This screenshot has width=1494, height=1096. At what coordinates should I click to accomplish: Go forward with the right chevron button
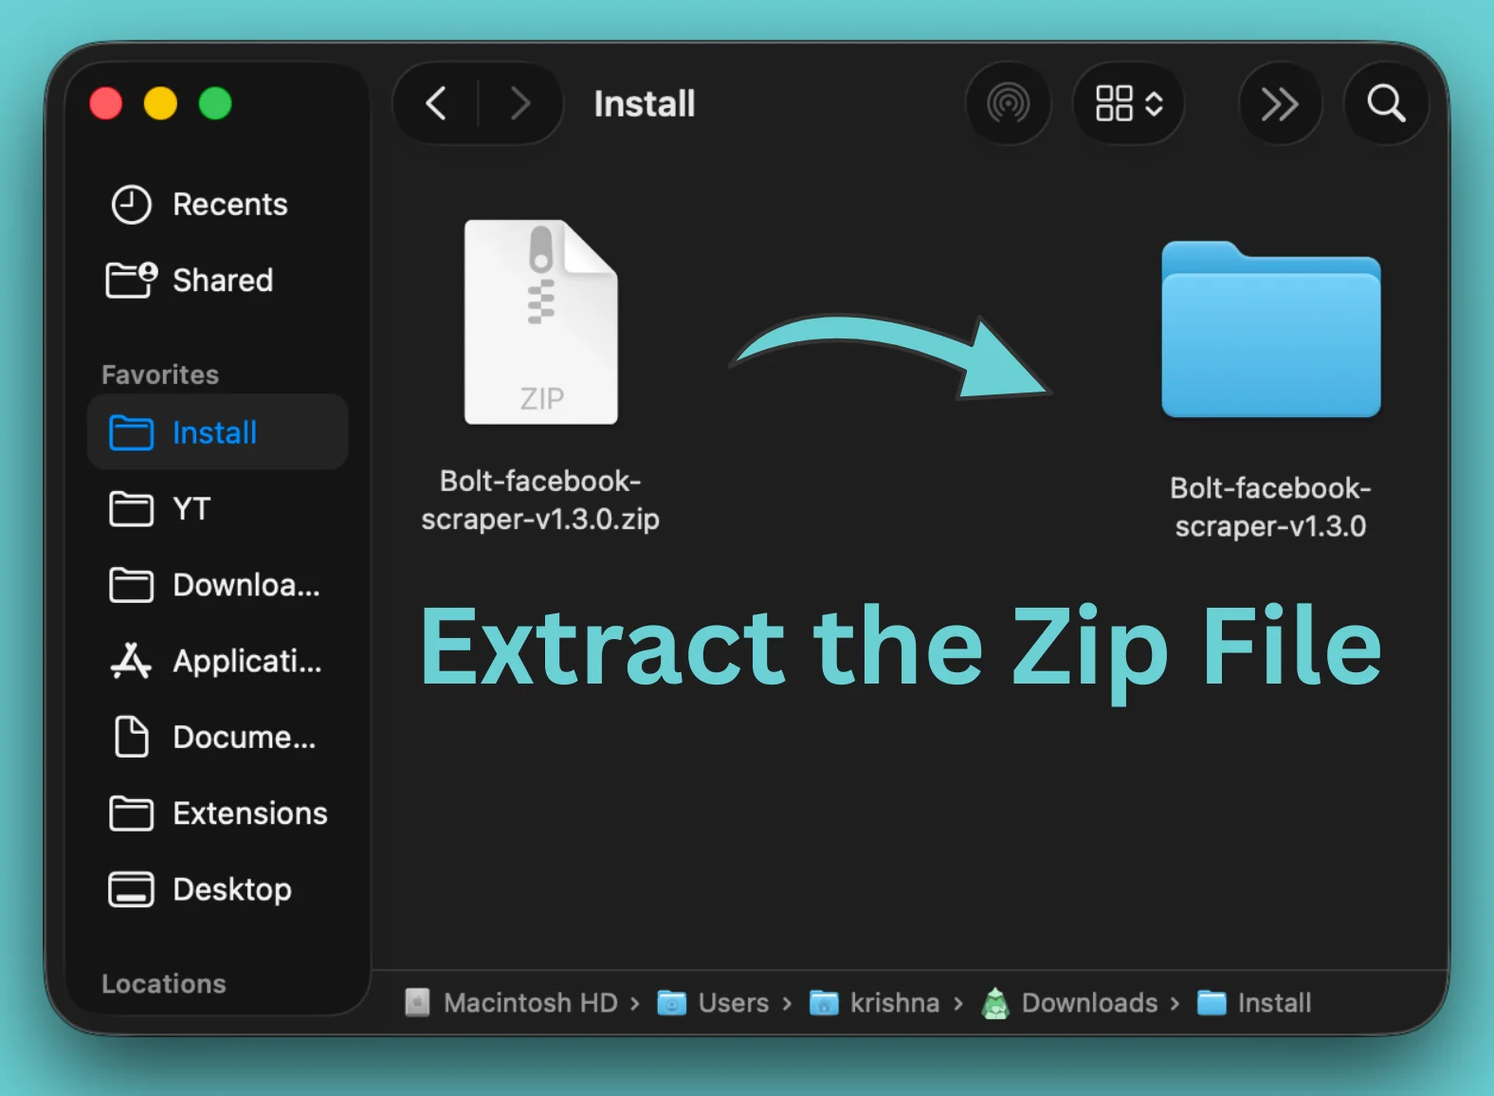pos(519,103)
